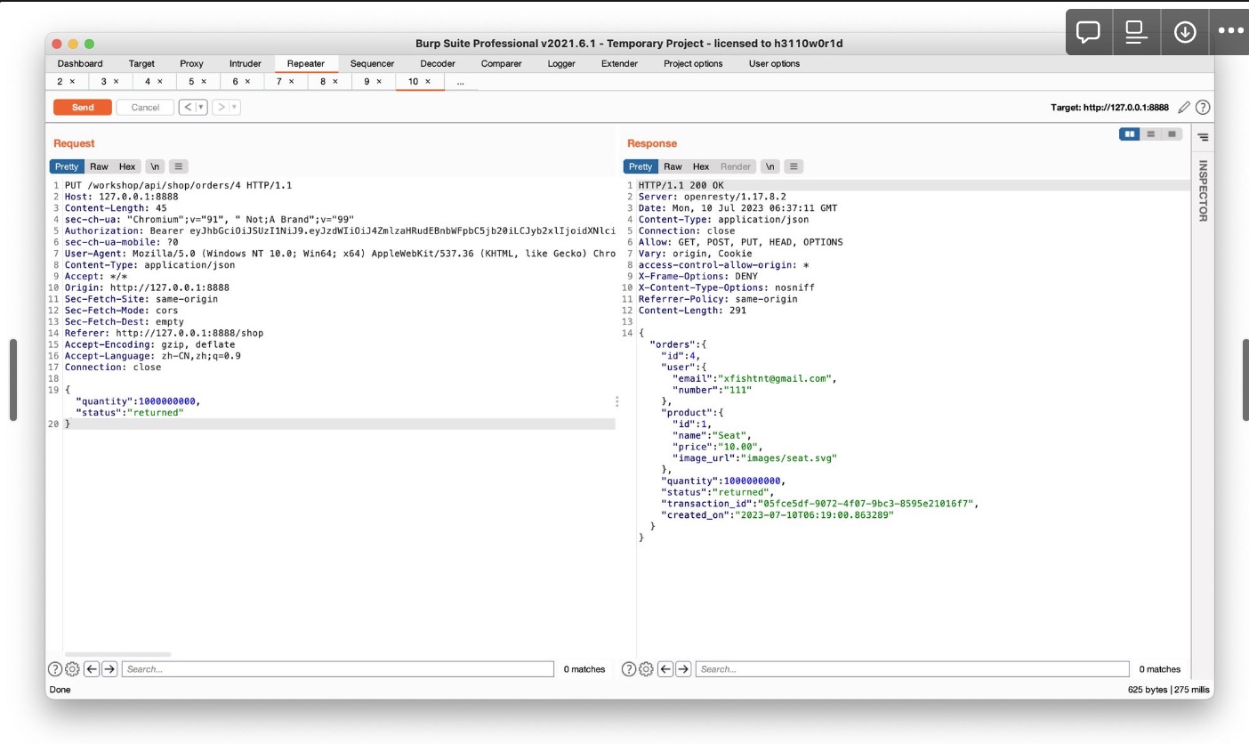This screenshot has height=744, width=1249.
Task: Open the Decoder tab
Action: [438, 64]
